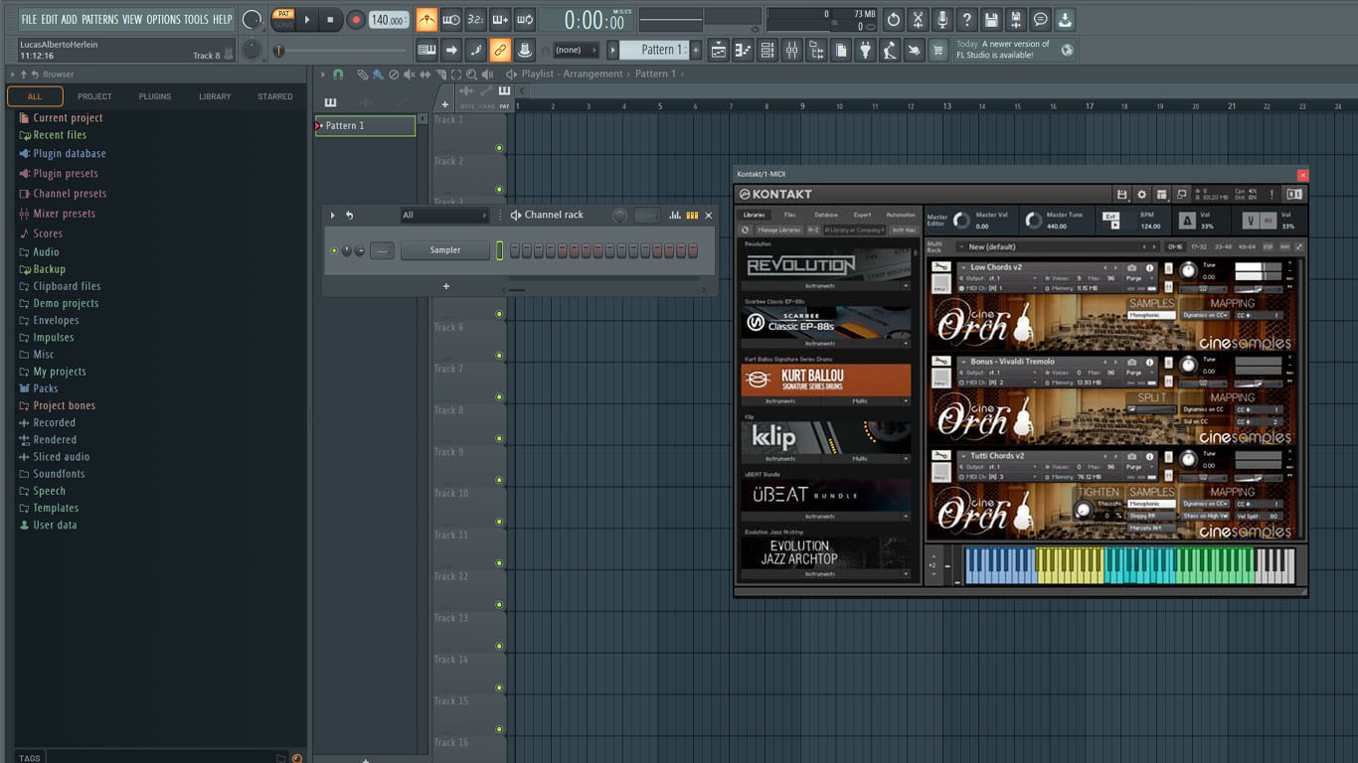Click the undo history icon in toolbar
This screenshot has height=763, width=1358.
(894, 20)
